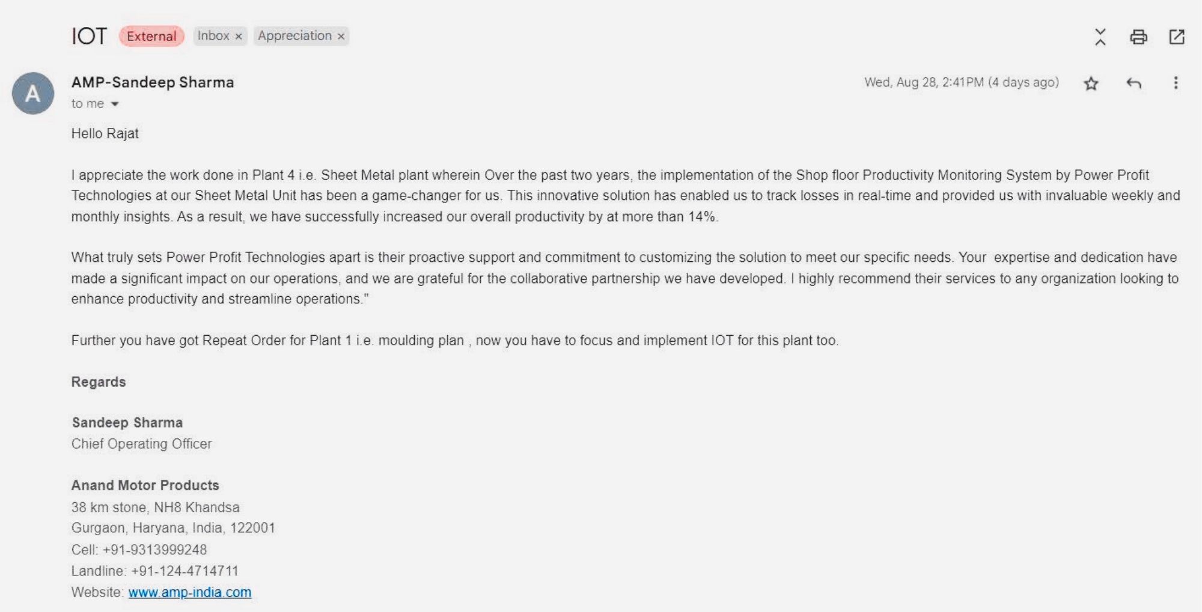Click the sender's round 'A' avatar
This screenshot has width=1202, height=612.
coord(33,93)
